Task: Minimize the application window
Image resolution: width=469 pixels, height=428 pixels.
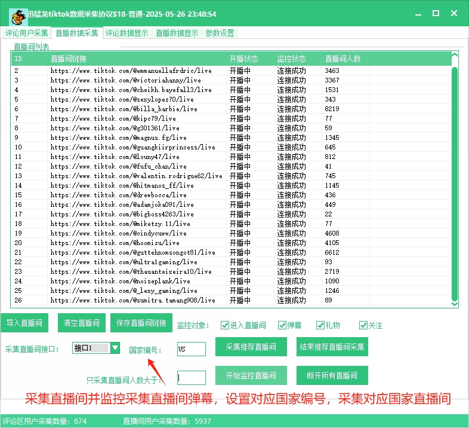Action: point(418,14)
